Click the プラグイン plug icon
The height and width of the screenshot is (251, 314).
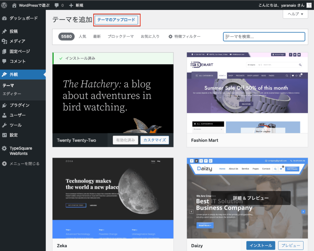pos(4,105)
